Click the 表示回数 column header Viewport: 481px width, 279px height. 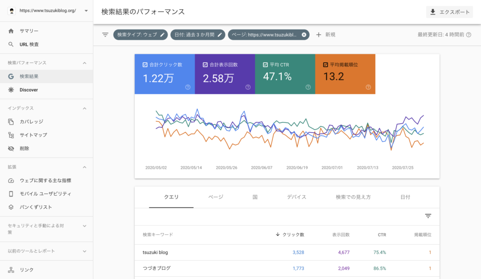coord(341,234)
